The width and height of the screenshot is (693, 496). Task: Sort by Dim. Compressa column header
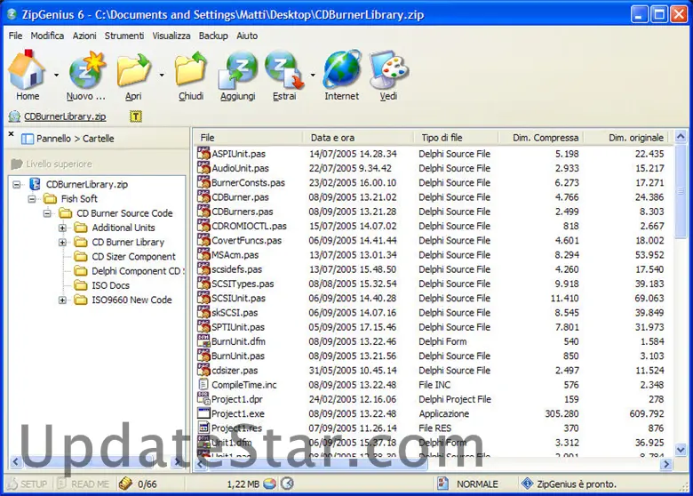coord(540,138)
